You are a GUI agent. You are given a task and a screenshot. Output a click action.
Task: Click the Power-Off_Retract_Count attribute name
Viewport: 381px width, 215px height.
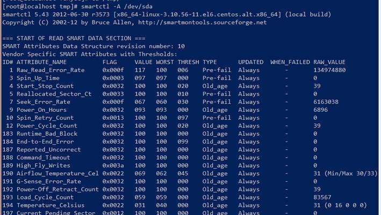57,190
